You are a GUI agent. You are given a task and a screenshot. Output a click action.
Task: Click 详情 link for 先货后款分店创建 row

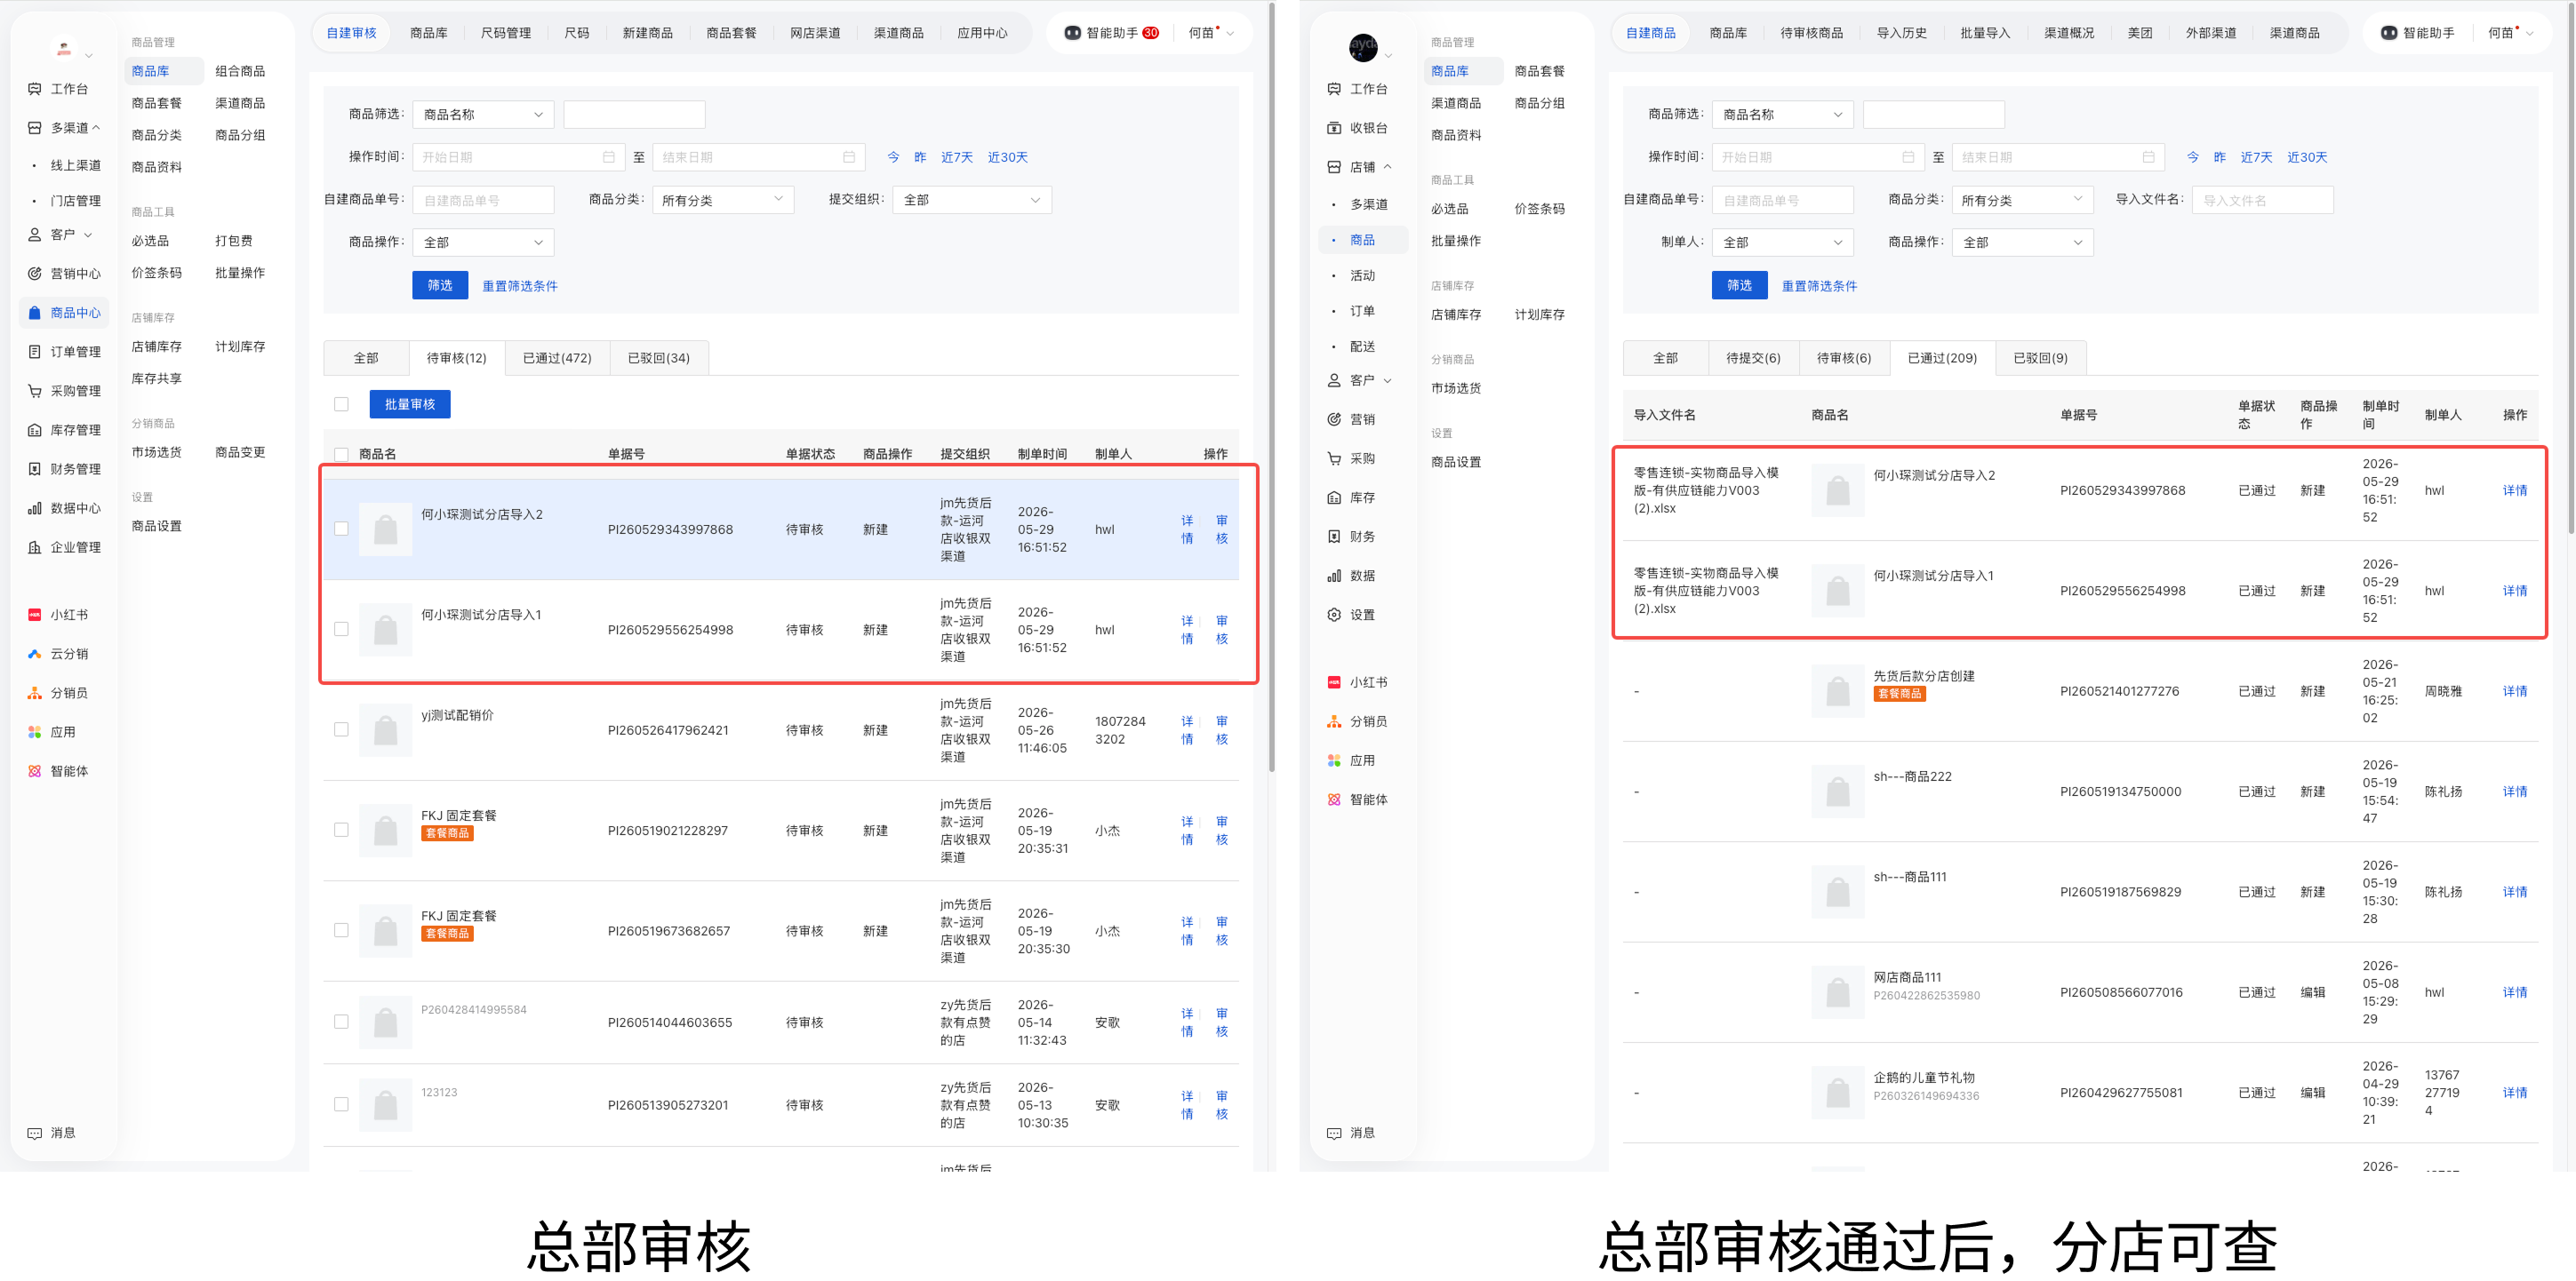tap(2514, 691)
